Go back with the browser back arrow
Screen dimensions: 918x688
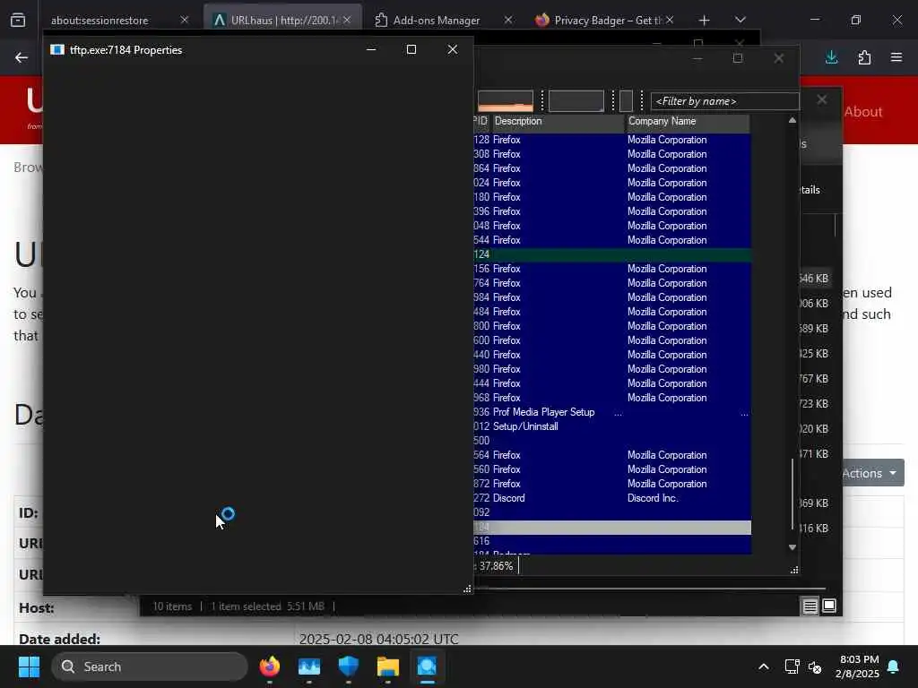point(22,57)
